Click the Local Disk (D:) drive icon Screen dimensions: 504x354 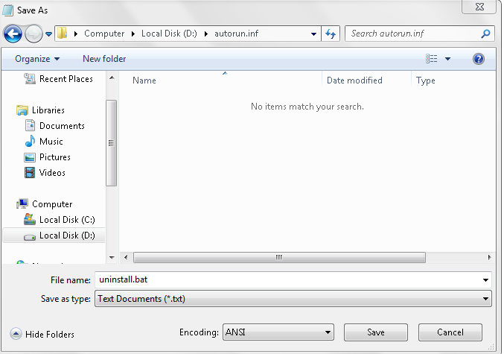(30, 237)
